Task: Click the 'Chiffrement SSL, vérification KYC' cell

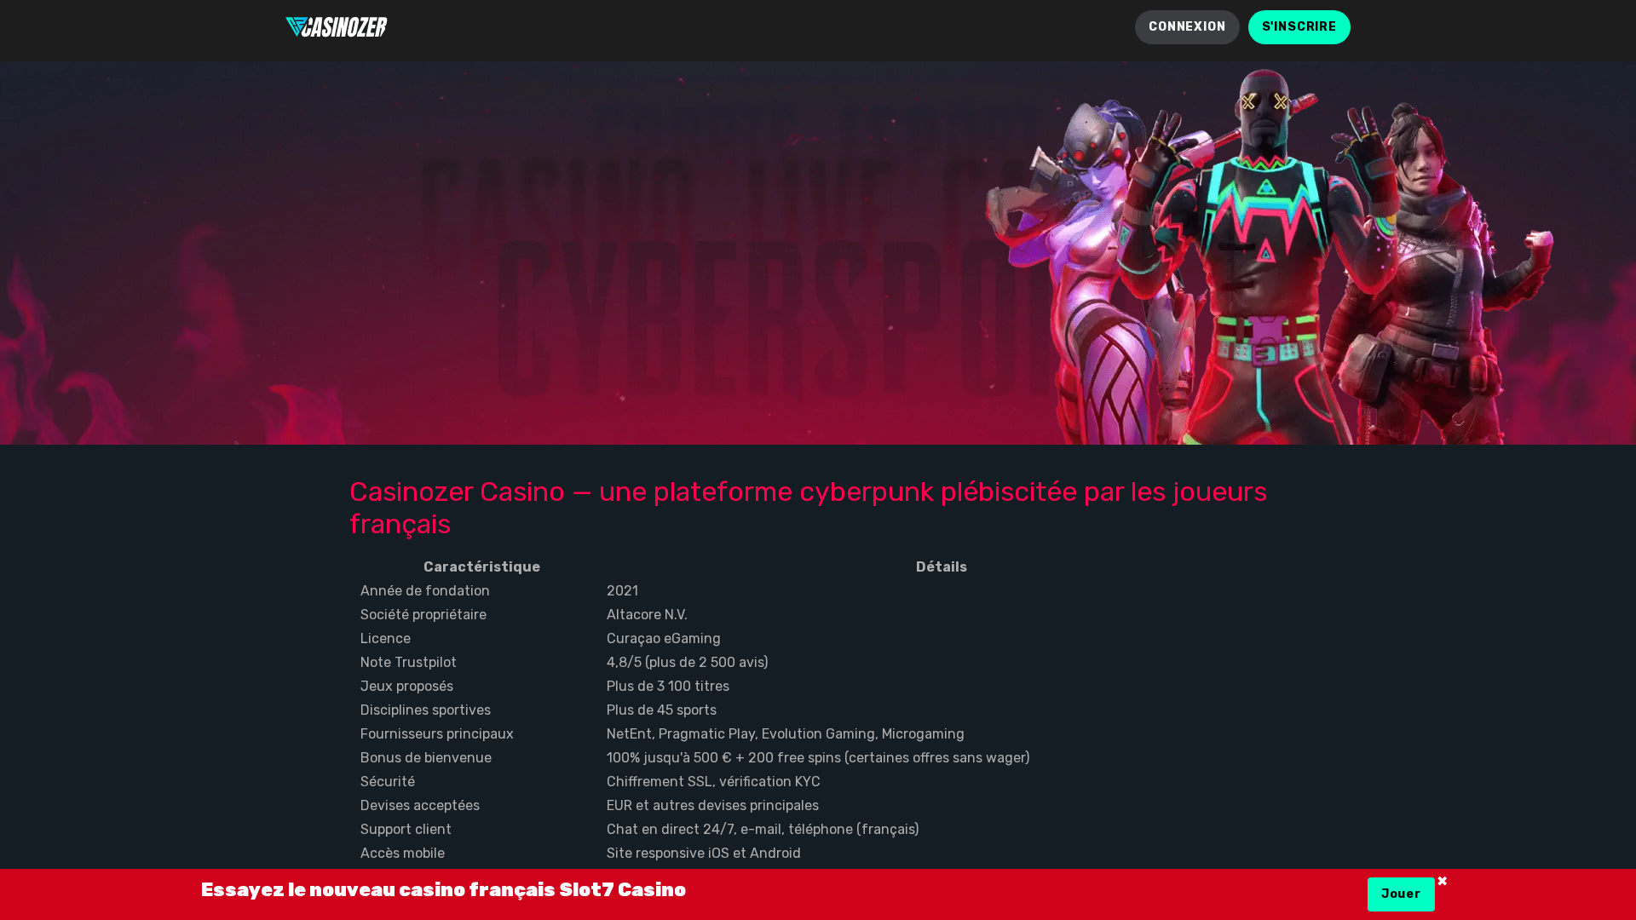Action: pos(713,782)
